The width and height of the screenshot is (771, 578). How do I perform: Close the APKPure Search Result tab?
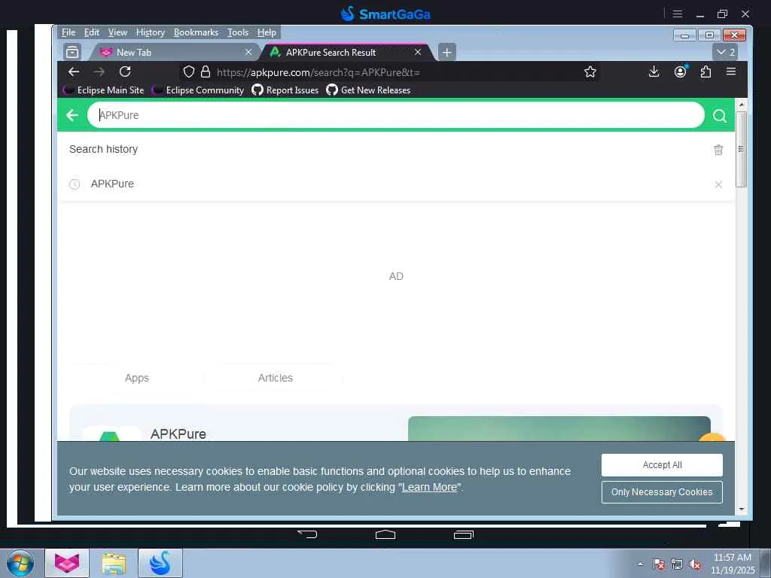point(417,52)
